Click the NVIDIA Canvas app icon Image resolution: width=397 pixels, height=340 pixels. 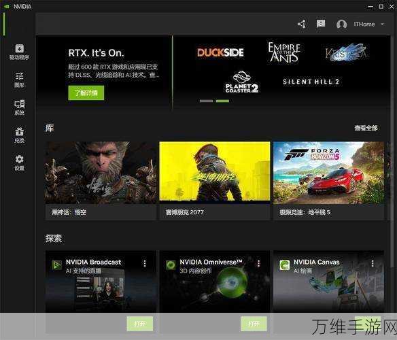[x=285, y=265]
